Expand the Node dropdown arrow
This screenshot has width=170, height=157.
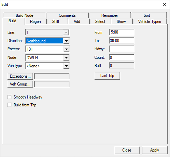coord(66,57)
